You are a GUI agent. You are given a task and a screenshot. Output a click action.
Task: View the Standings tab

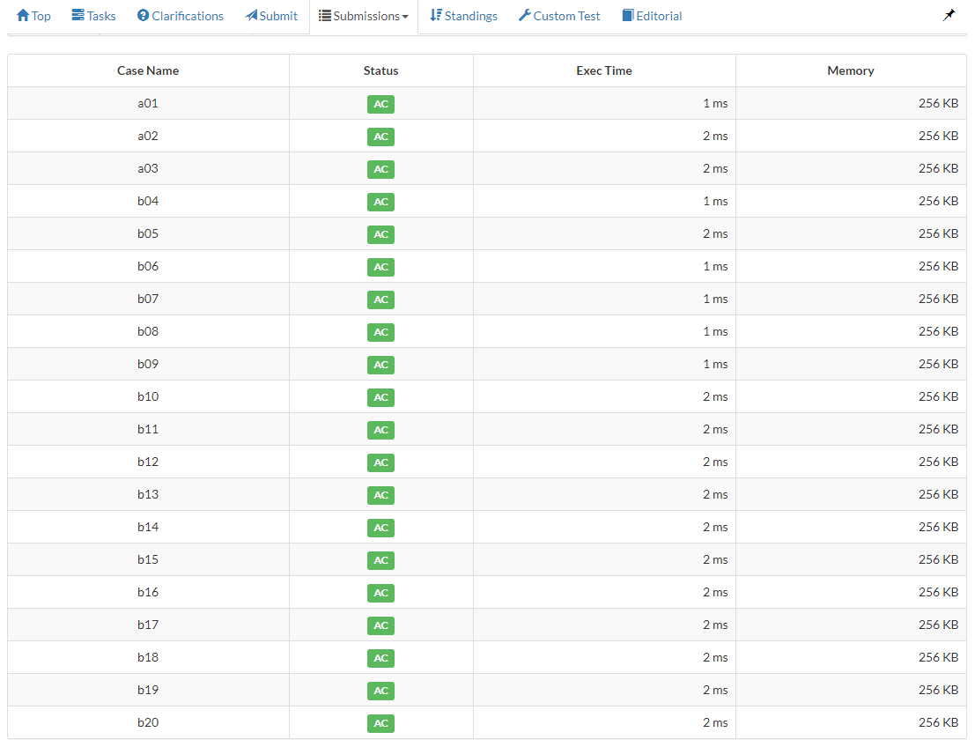click(x=464, y=16)
